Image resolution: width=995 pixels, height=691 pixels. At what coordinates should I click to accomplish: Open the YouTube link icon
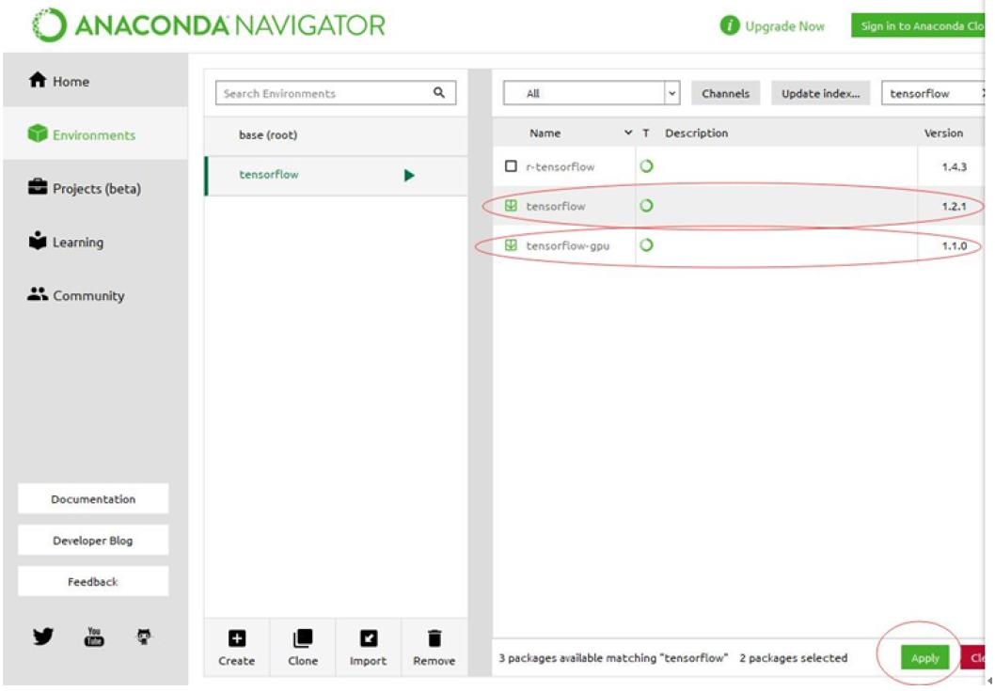94,636
